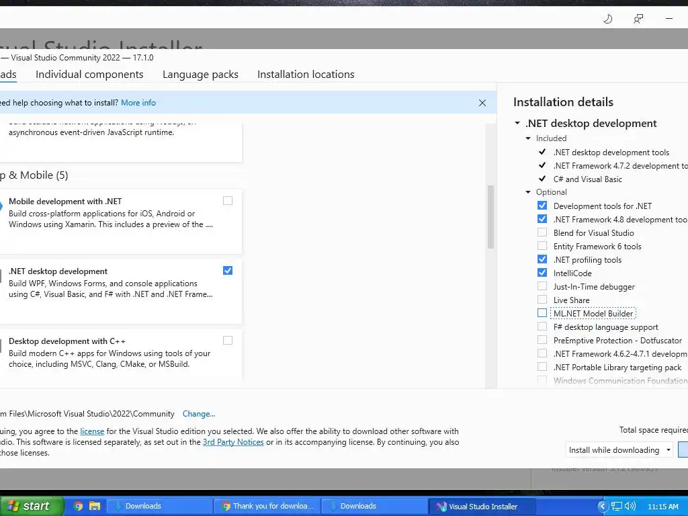Uncheck .NET profiling tools
The height and width of the screenshot is (516, 688).
542,259
